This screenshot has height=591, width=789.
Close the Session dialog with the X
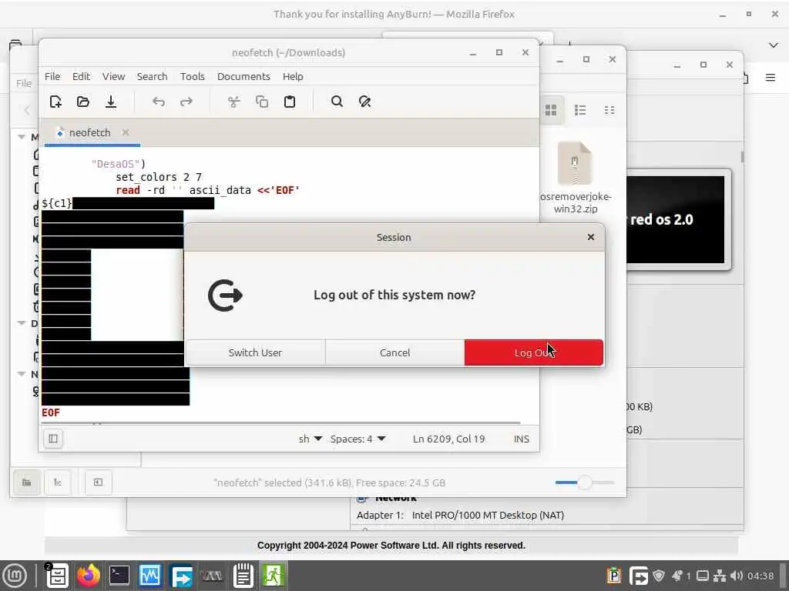[x=591, y=237]
